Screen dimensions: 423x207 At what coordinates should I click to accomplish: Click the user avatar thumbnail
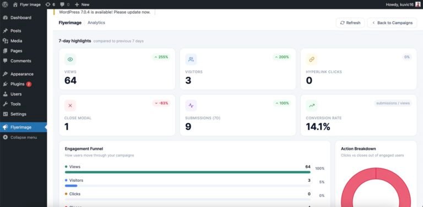418,4
